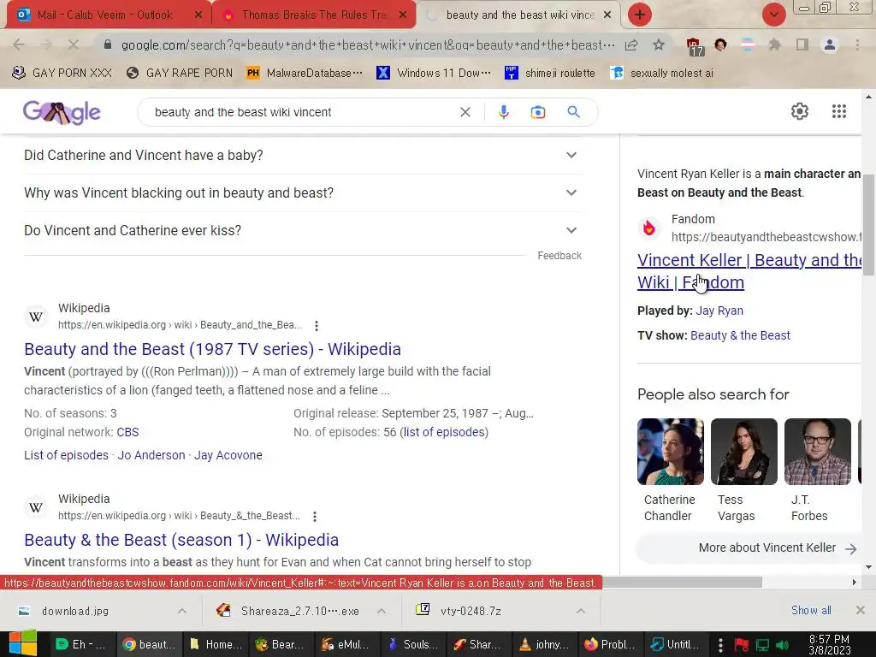
Task: Open the Windows 11 Dow… bookmark
Action: 434,73
